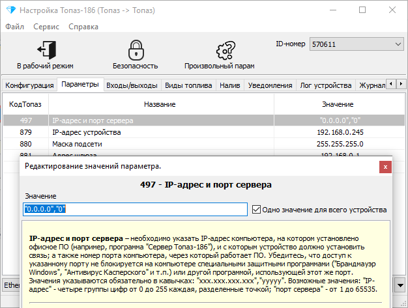Close the Настройка Топаз-186 main window
Screen dimensions: 408x308
click(x=392, y=10)
